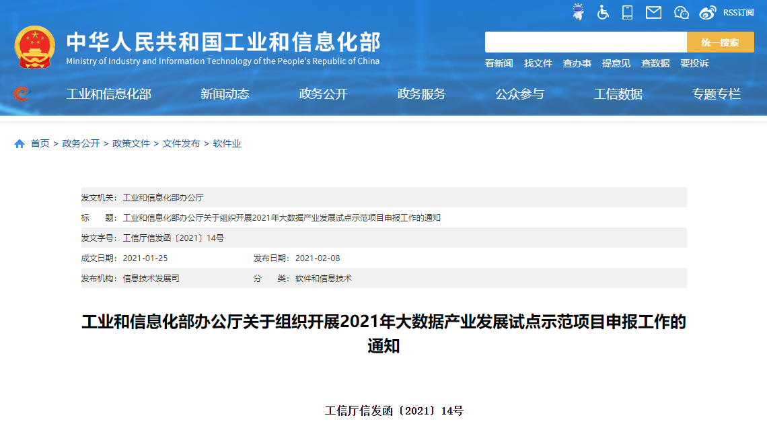Click the red-blue swirl icon in navigation bar
Viewport: 767px width, 428px height.
(x=22, y=94)
